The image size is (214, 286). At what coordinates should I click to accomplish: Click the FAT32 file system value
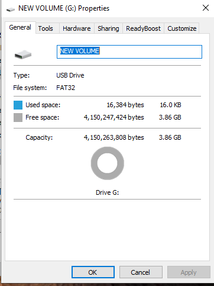click(x=66, y=88)
